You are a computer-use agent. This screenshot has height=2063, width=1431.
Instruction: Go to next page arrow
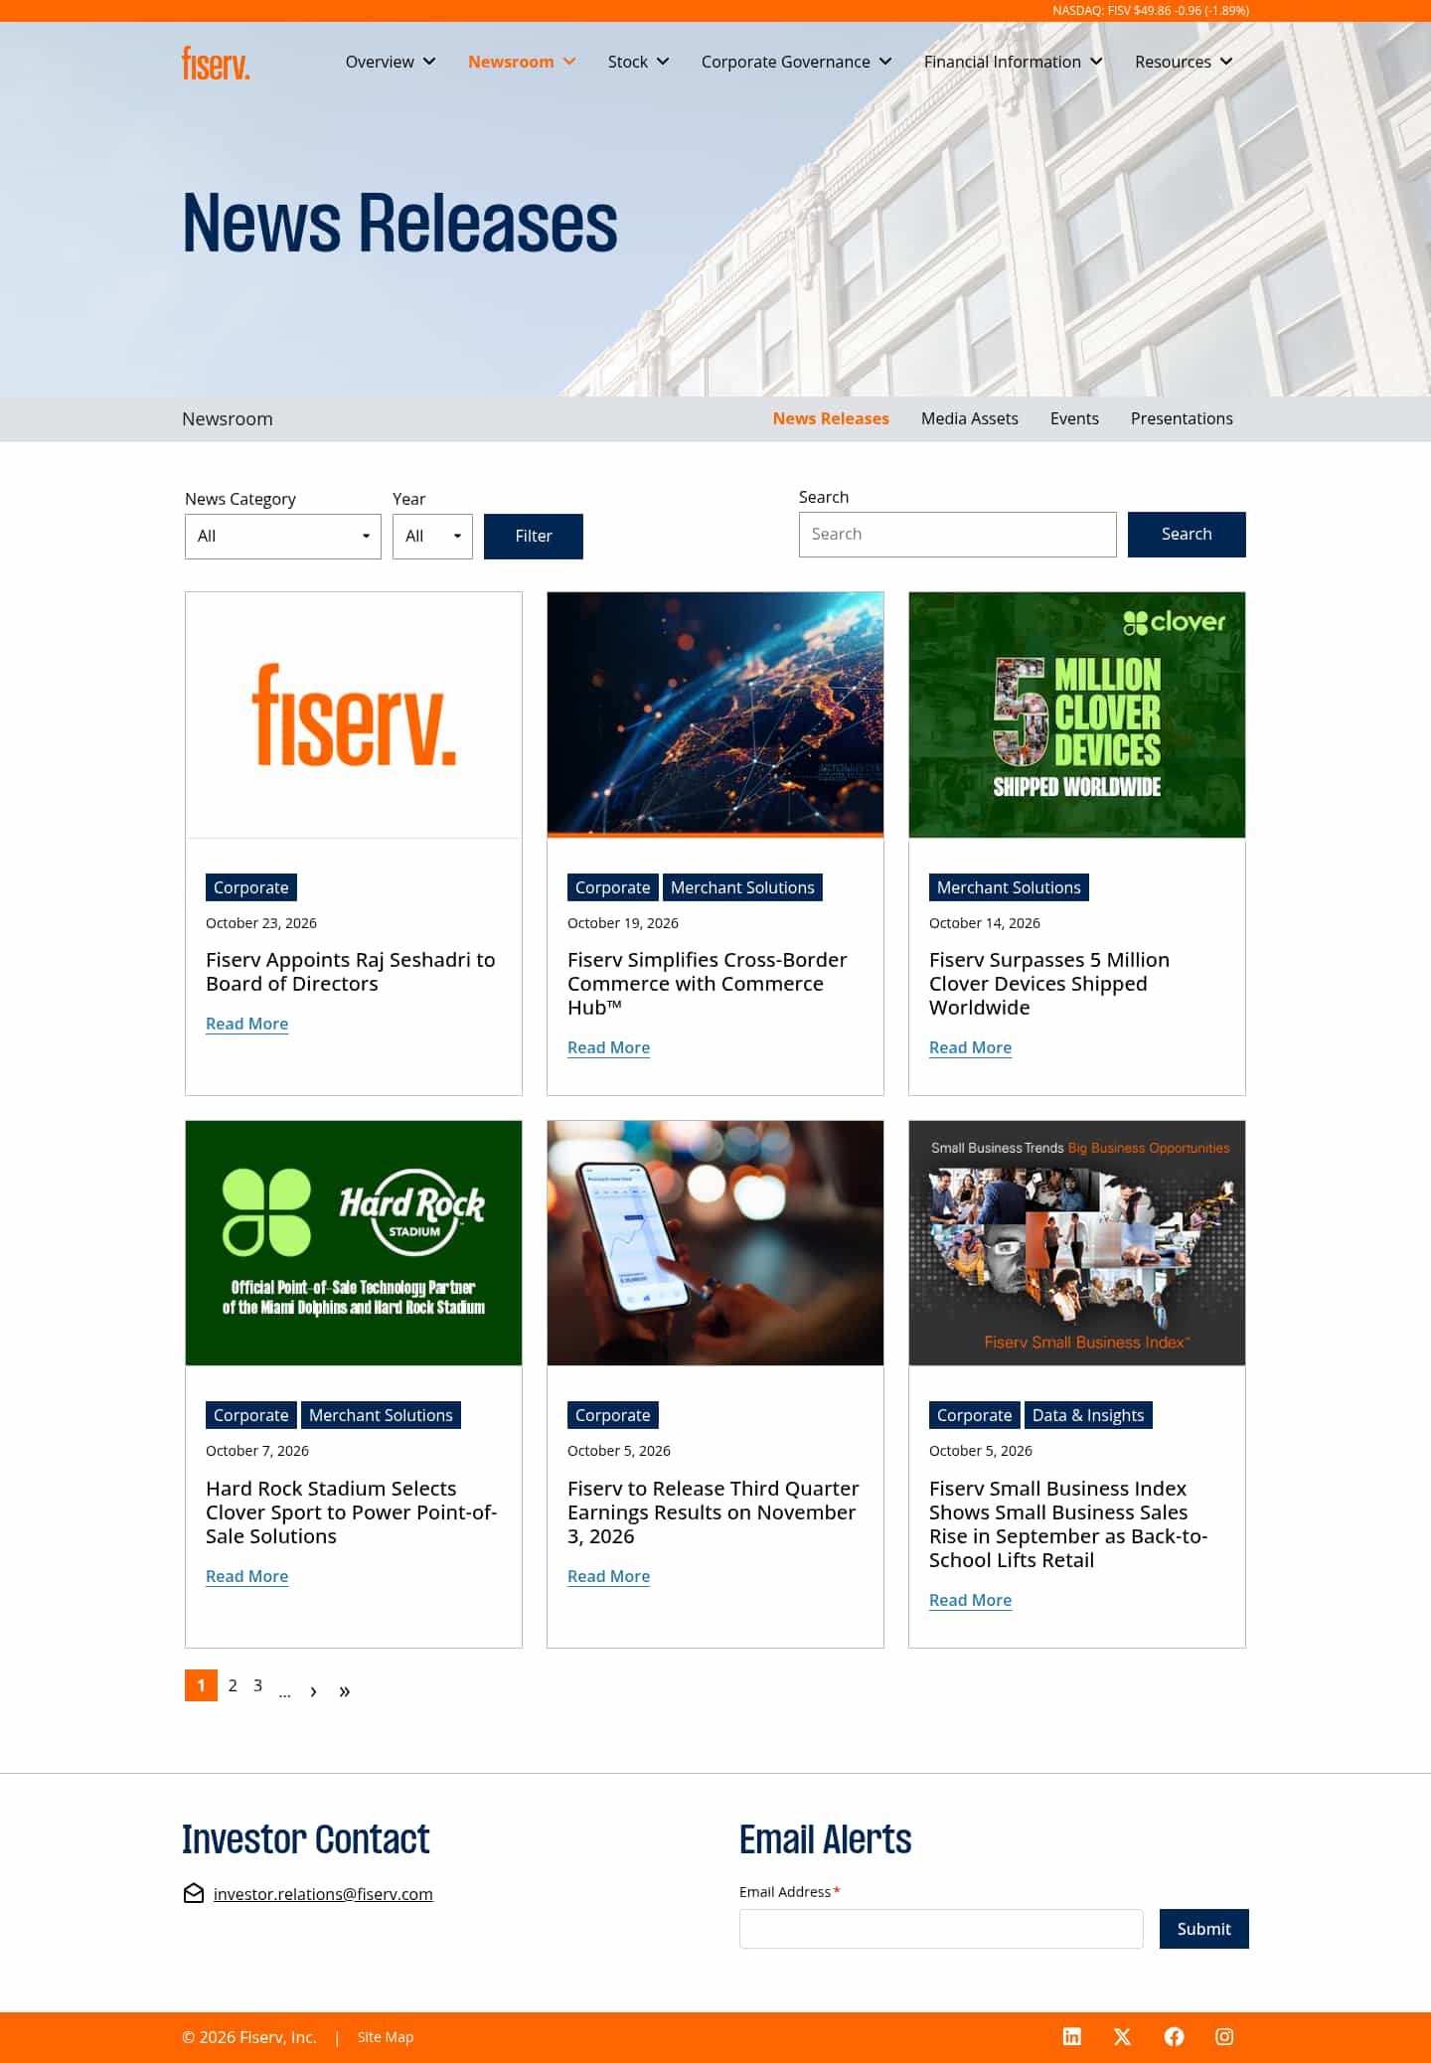coord(314,1690)
